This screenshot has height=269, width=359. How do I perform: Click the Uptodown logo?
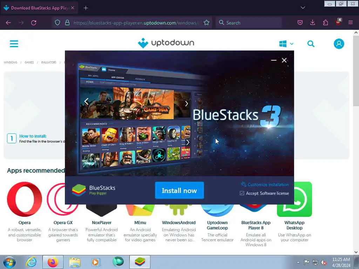point(166,43)
